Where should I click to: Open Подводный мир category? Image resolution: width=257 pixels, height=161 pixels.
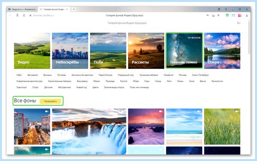pos(126,75)
